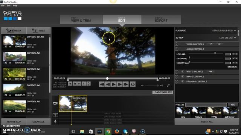Click the fast-forward playback button
The image size is (241, 135).
click(126, 84)
